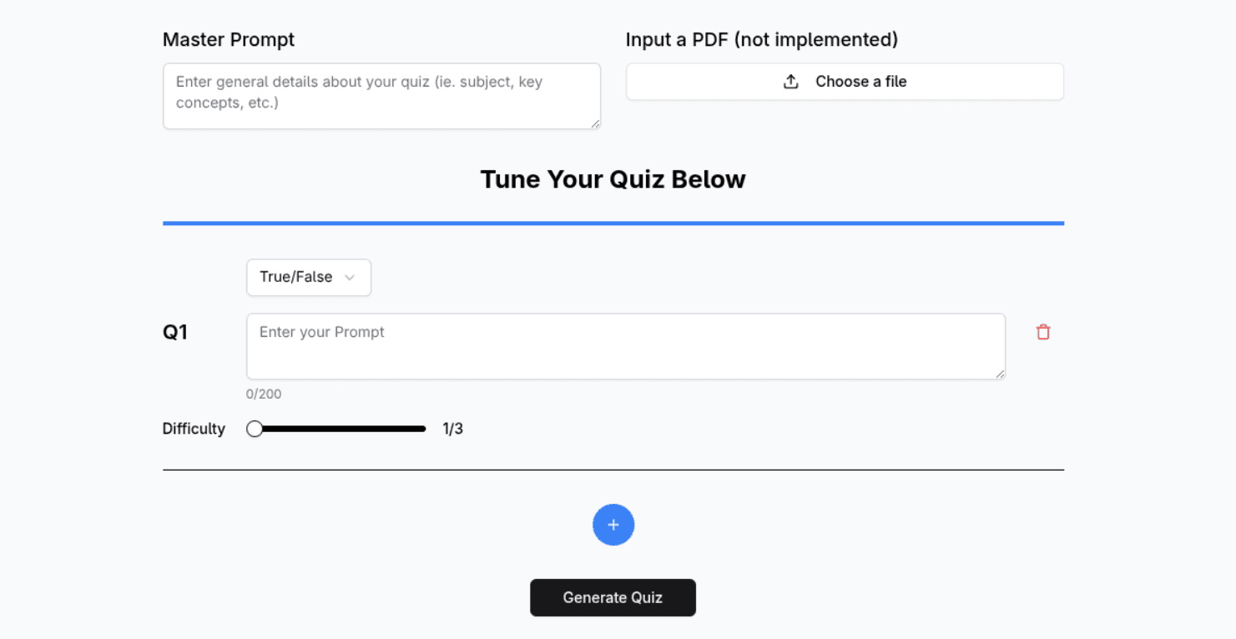This screenshot has height=639, width=1236.
Task: Click the resize grip on Master Prompt textarea
Action: (595, 123)
